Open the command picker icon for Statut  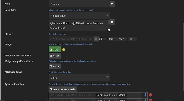coord(96,39)
